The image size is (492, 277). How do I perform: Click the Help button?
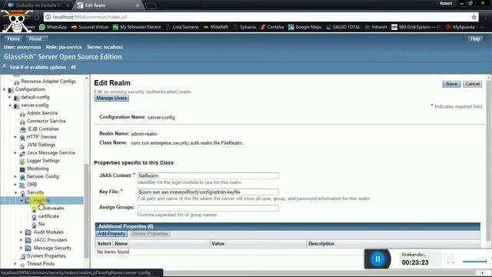[475, 38]
